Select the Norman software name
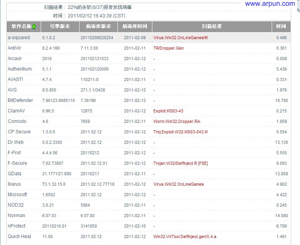Viewport: 300px width, 245px height. coord(16,215)
